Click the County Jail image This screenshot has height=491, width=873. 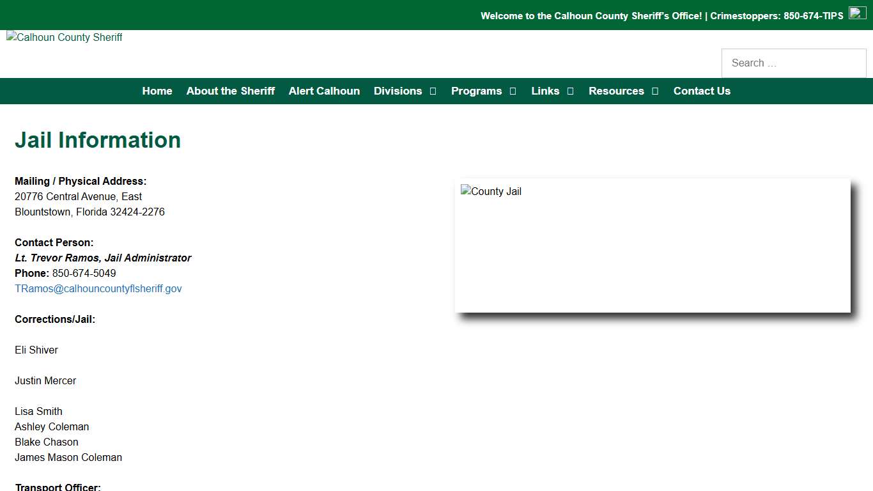click(652, 245)
